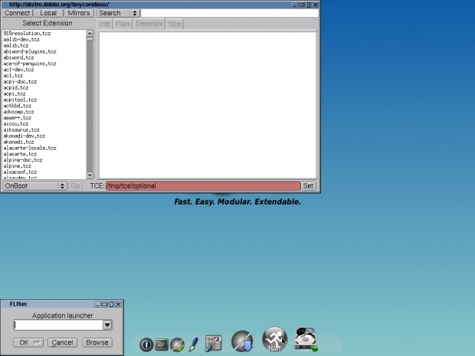The height and width of the screenshot is (356, 475).
Task: Click the scroll-up arrow of the extension list
Action: 90,33
